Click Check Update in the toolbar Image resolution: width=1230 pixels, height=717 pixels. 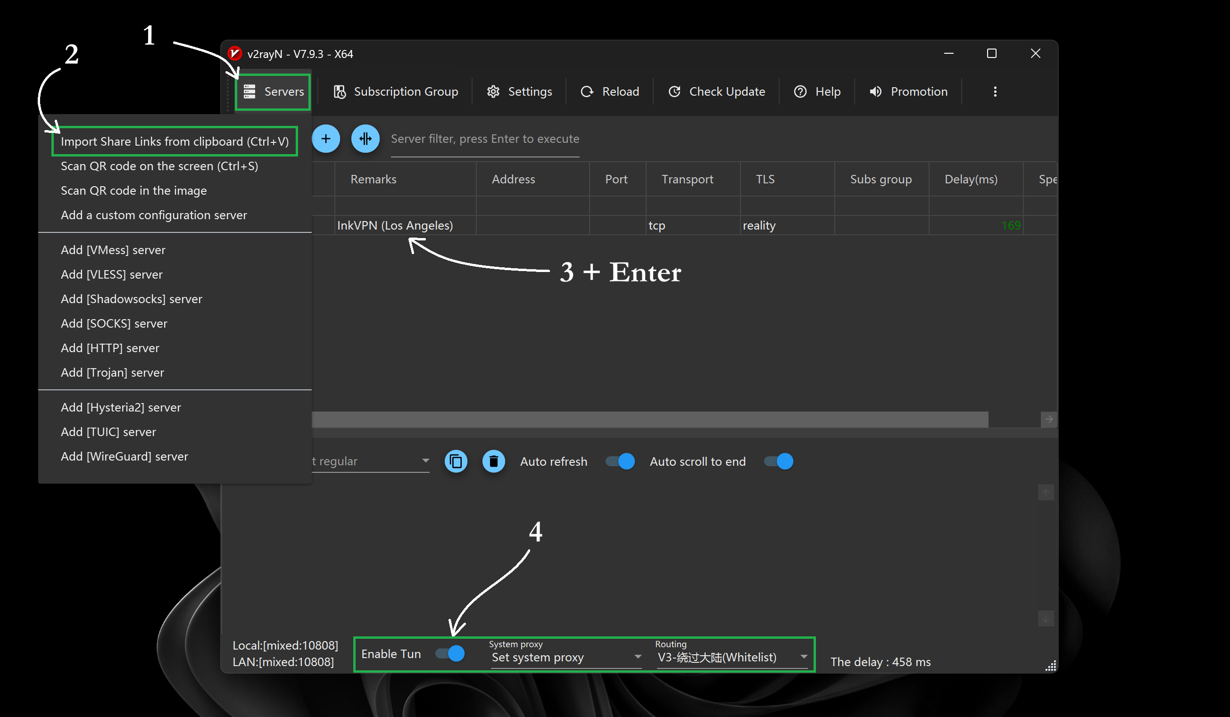pyautogui.click(x=716, y=92)
